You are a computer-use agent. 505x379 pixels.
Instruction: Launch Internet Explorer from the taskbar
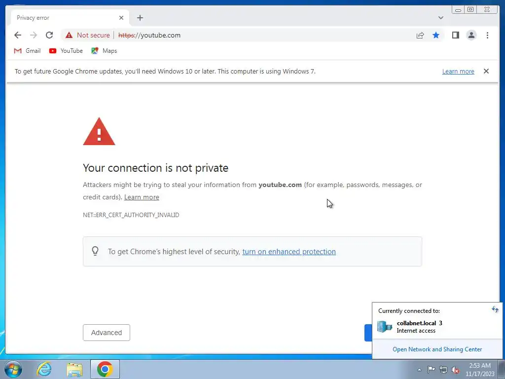44,369
